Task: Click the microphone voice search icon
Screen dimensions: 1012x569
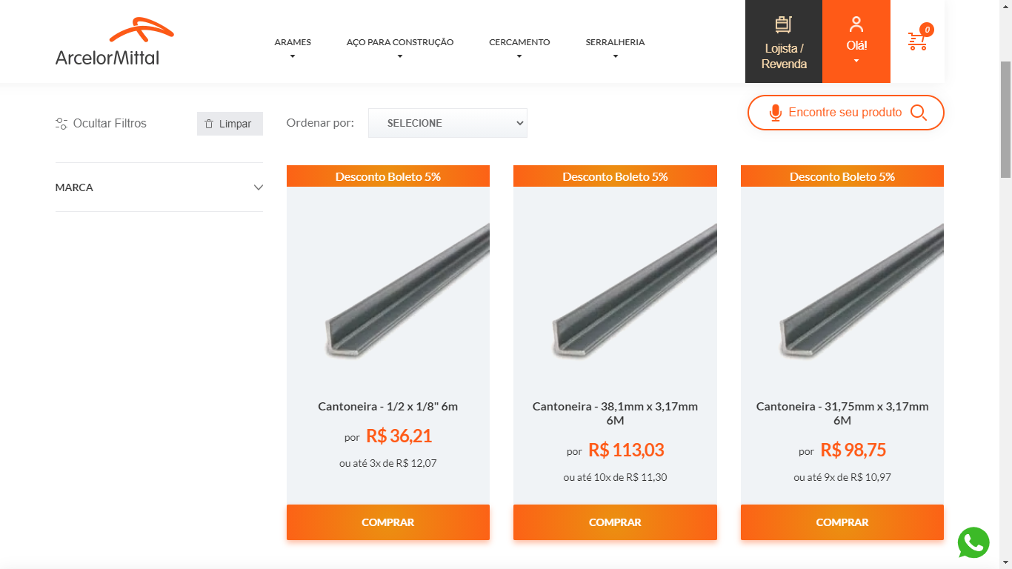Action: (775, 113)
